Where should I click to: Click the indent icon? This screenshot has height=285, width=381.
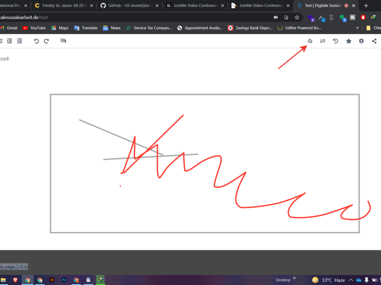click(10, 41)
